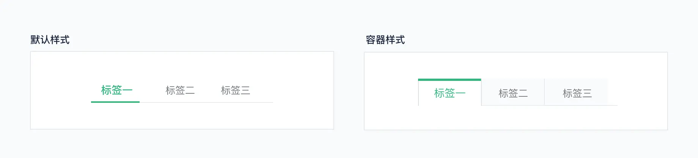This screenshot has width=698, height=158.
Task: Click the divider between container 标签二 and 标签三
Action: (x=544, y=92)
